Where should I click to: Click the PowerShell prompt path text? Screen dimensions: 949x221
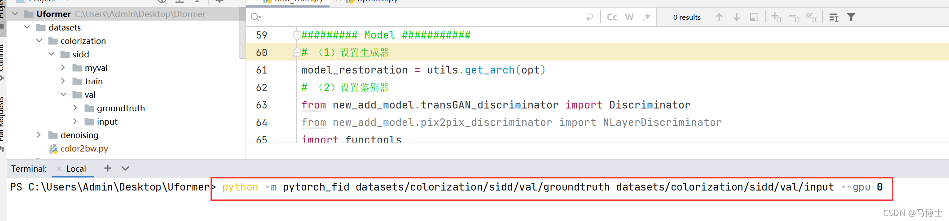[119, 187]
